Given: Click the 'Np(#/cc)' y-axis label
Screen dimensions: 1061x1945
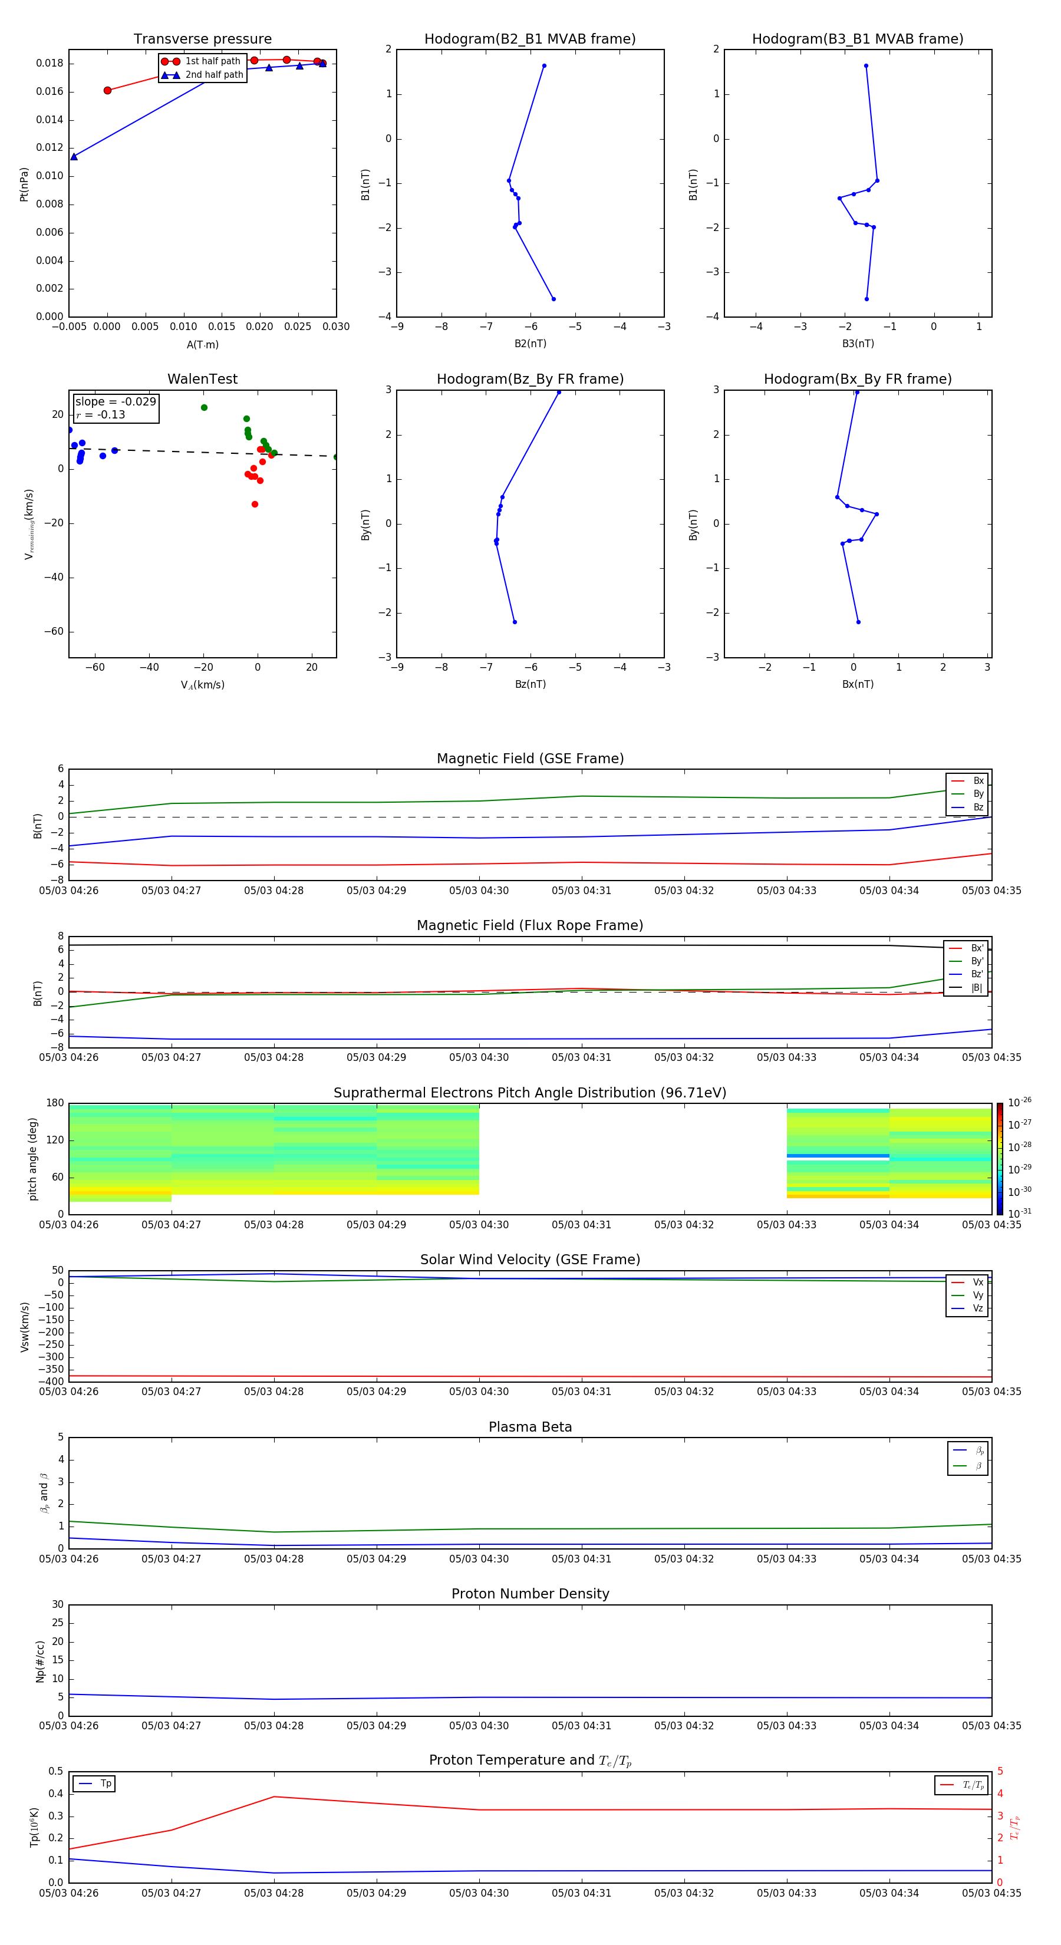Looking at the screenshot, I should click(40, 1661).
